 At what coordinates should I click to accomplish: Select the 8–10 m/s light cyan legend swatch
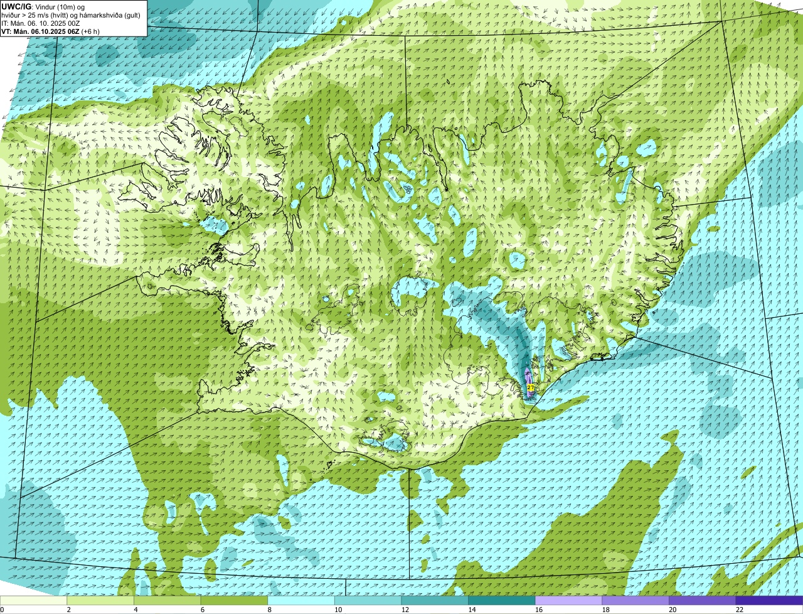301,601
